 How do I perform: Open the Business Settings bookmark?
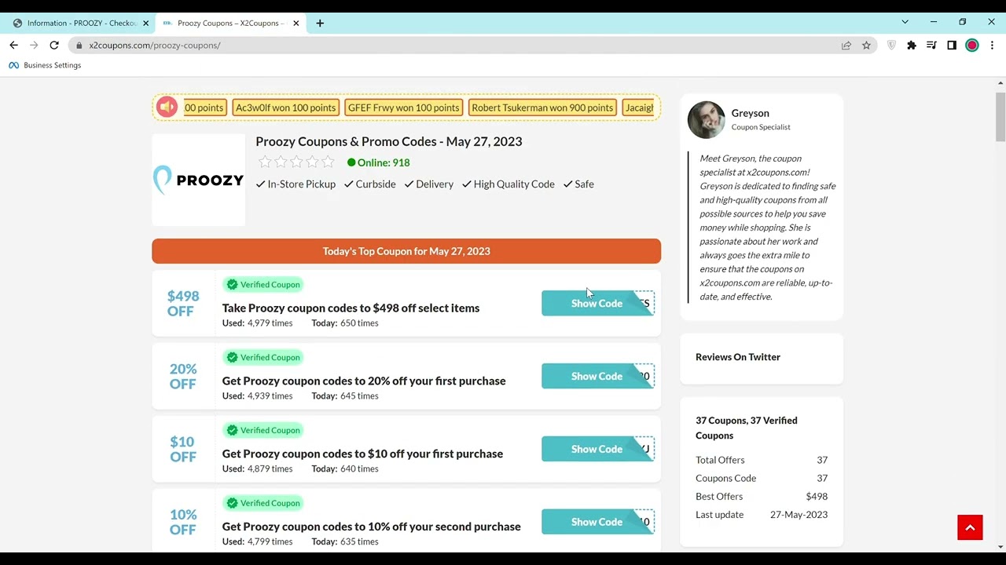45,65
